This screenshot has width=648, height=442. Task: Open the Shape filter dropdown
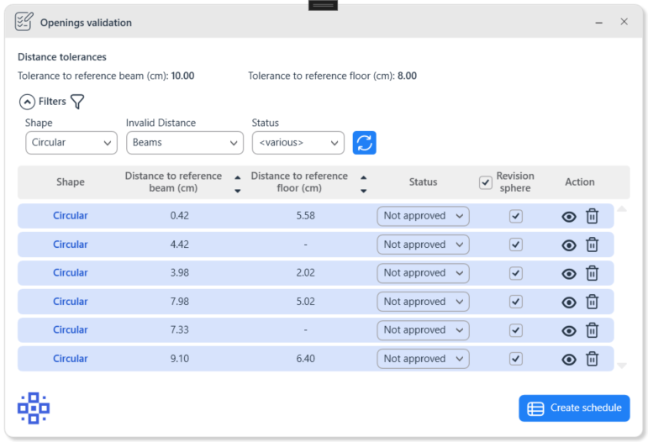click(x=71, y=143)
